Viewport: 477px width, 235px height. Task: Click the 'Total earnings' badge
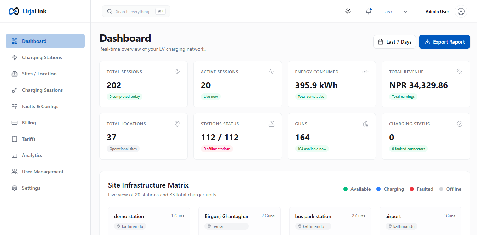(x=403, y=97)
